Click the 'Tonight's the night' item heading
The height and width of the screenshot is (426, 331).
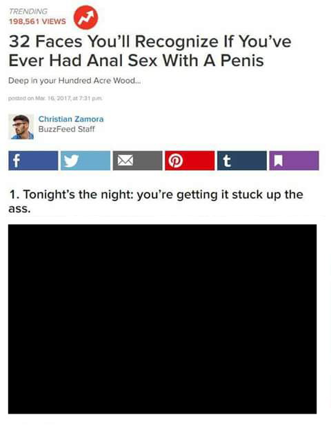156,201
